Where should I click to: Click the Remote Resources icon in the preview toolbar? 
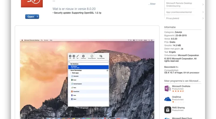(x=92, y=56)
